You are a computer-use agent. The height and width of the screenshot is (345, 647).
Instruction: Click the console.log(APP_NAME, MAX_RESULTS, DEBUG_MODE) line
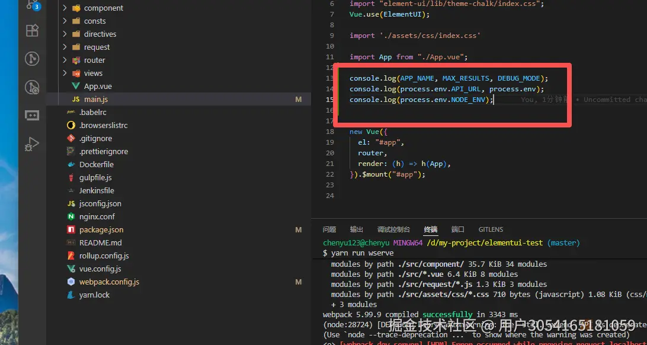point(449,78)
